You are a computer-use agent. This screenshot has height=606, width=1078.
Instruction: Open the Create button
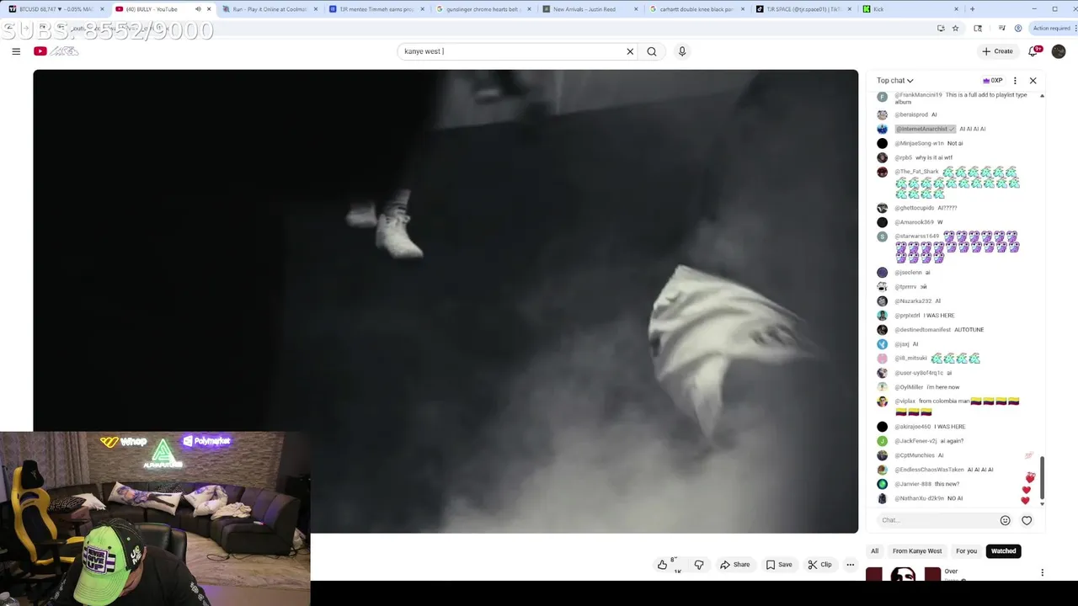point(997,51)
